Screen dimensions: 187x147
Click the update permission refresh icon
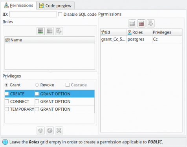coord(50,130)
